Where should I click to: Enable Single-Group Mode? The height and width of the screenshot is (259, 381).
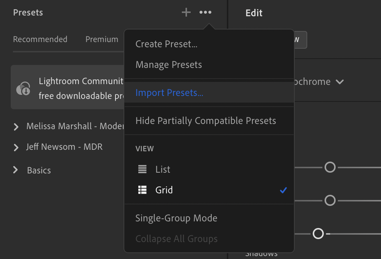tap(209, 218)
